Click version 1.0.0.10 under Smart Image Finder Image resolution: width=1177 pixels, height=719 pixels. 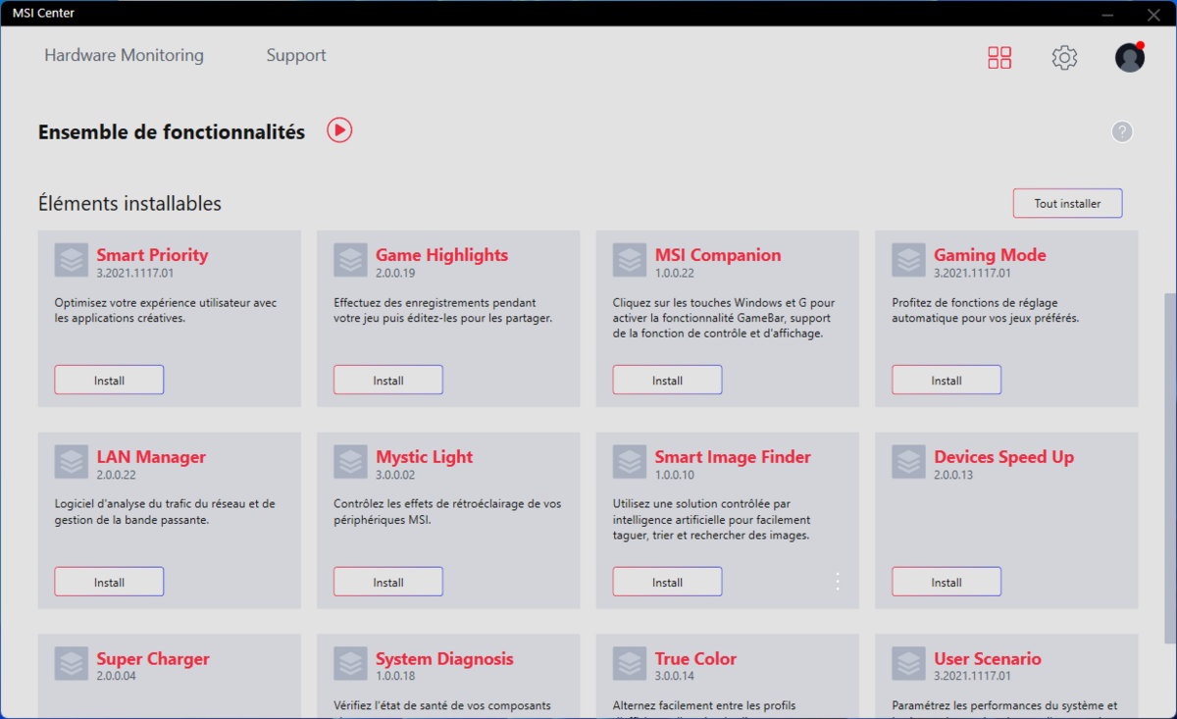(675, 476)
